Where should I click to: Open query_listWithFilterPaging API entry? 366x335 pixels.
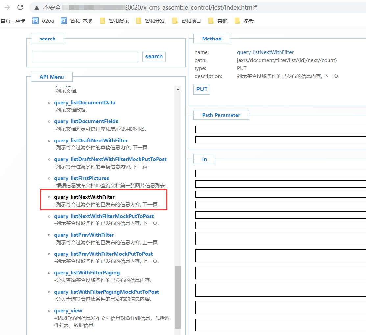pyautogui.click(x=87, y=273)
